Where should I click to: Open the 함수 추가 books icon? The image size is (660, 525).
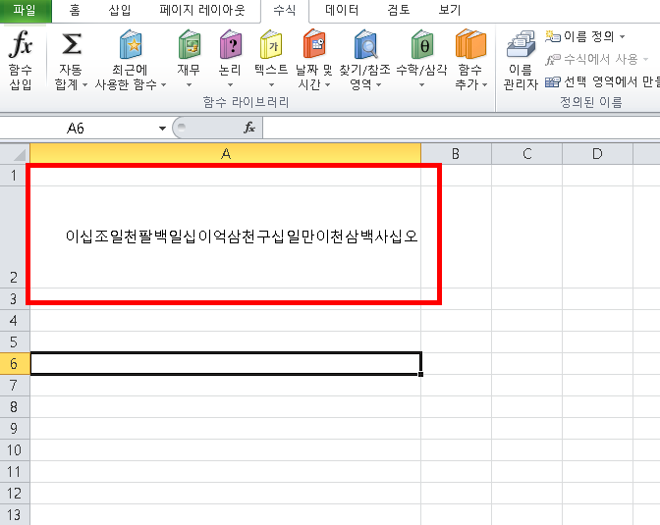470,44
